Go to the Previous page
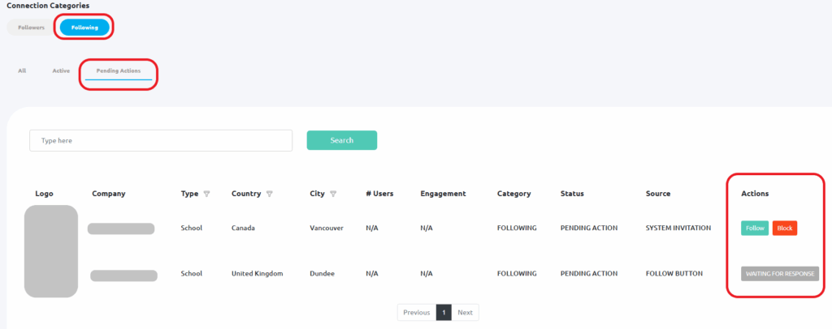 coord(417,312)
